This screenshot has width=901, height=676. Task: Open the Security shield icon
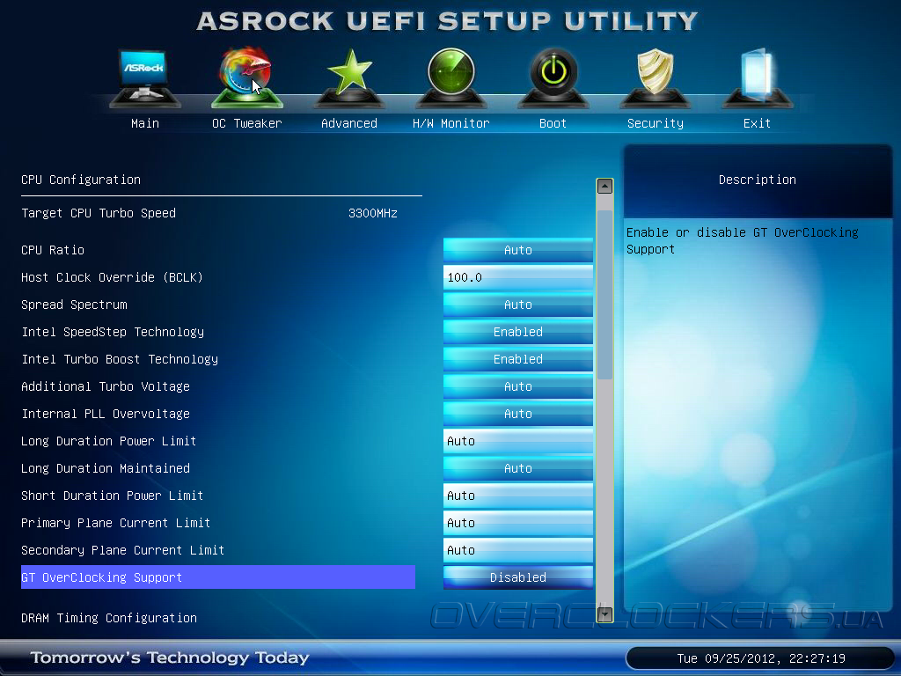(655, 78)
